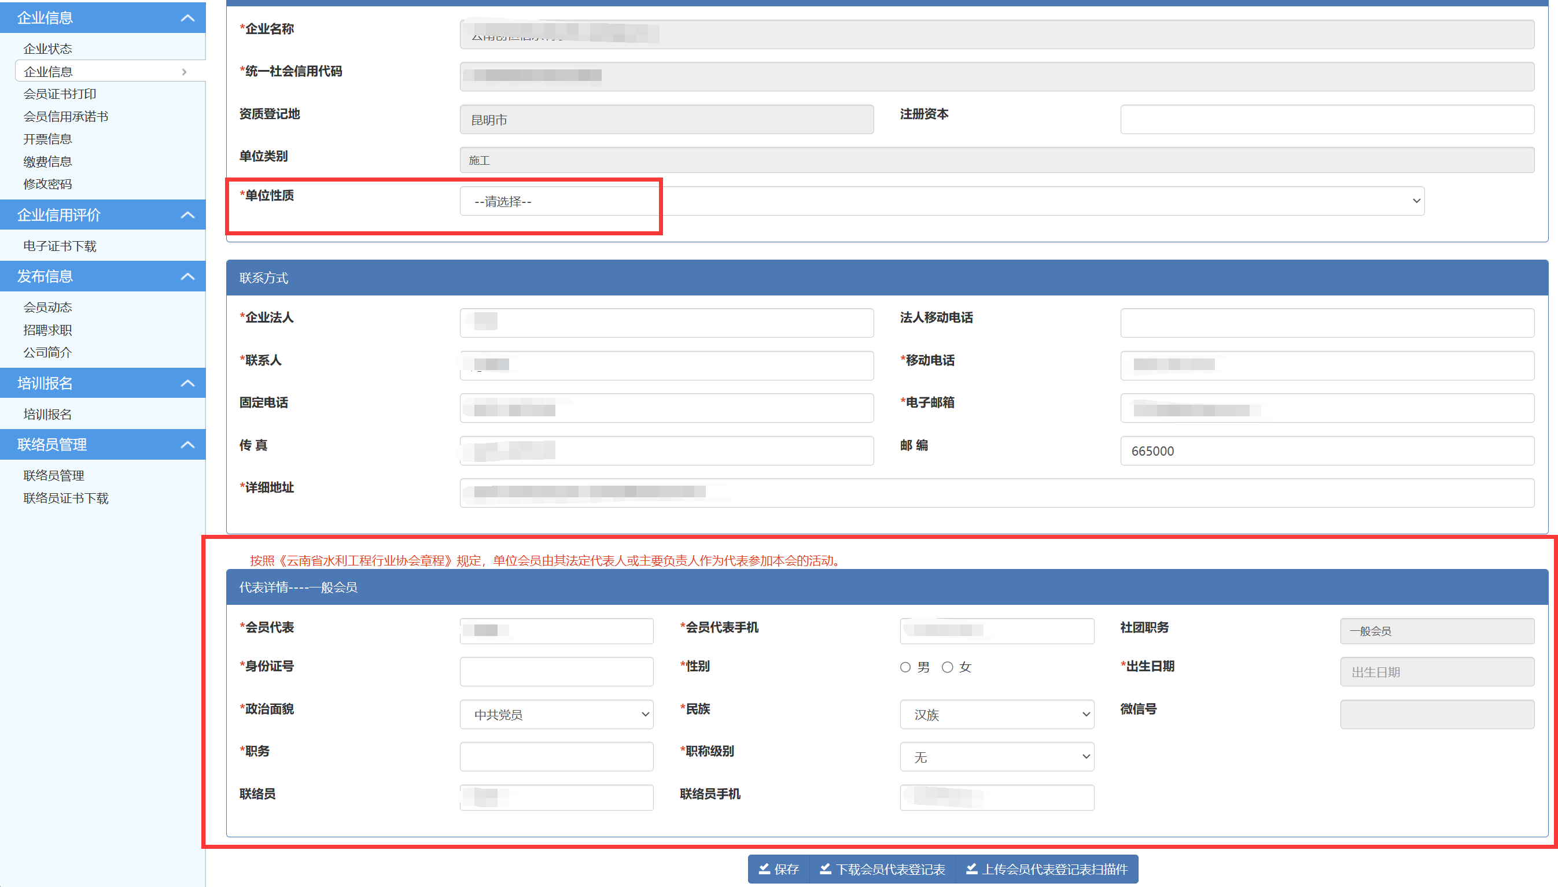Click the 出生日期 date field

1437,672
